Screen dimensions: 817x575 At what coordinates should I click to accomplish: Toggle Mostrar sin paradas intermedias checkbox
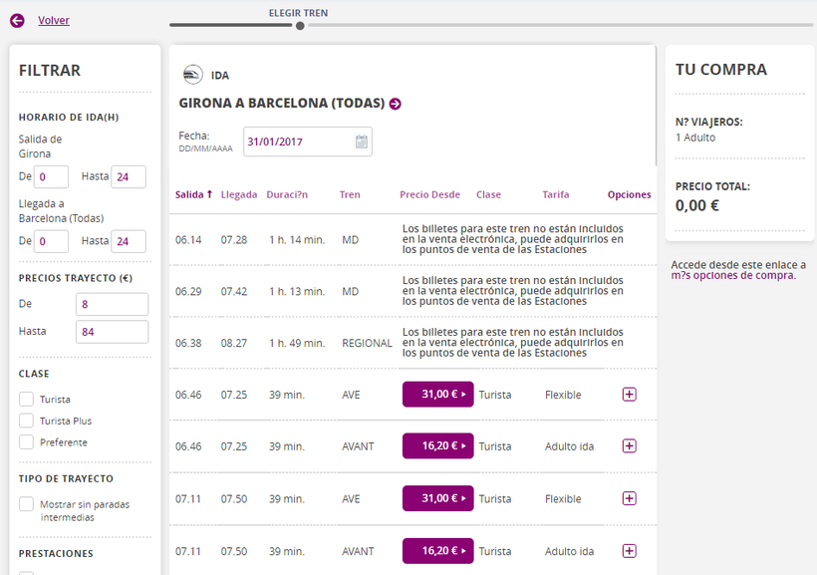(x=27, y=504)
